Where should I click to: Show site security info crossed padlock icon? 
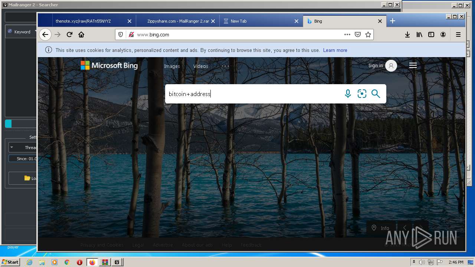(131, 34)
